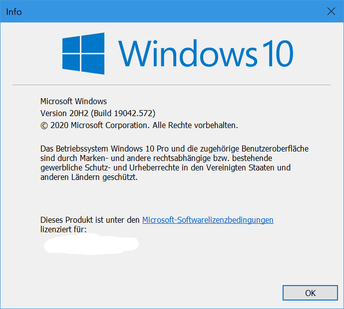
Task: Click the Windows 10 flag logo
Action: coord(83,54)
